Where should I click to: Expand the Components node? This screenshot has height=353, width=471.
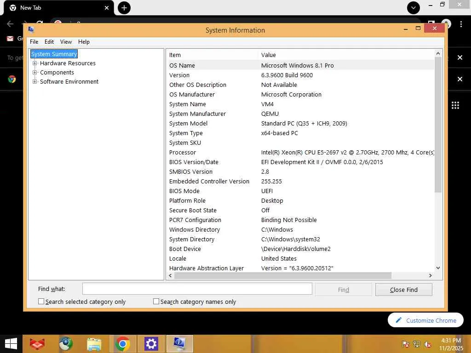pyautogui.click(x=35, y=73)
